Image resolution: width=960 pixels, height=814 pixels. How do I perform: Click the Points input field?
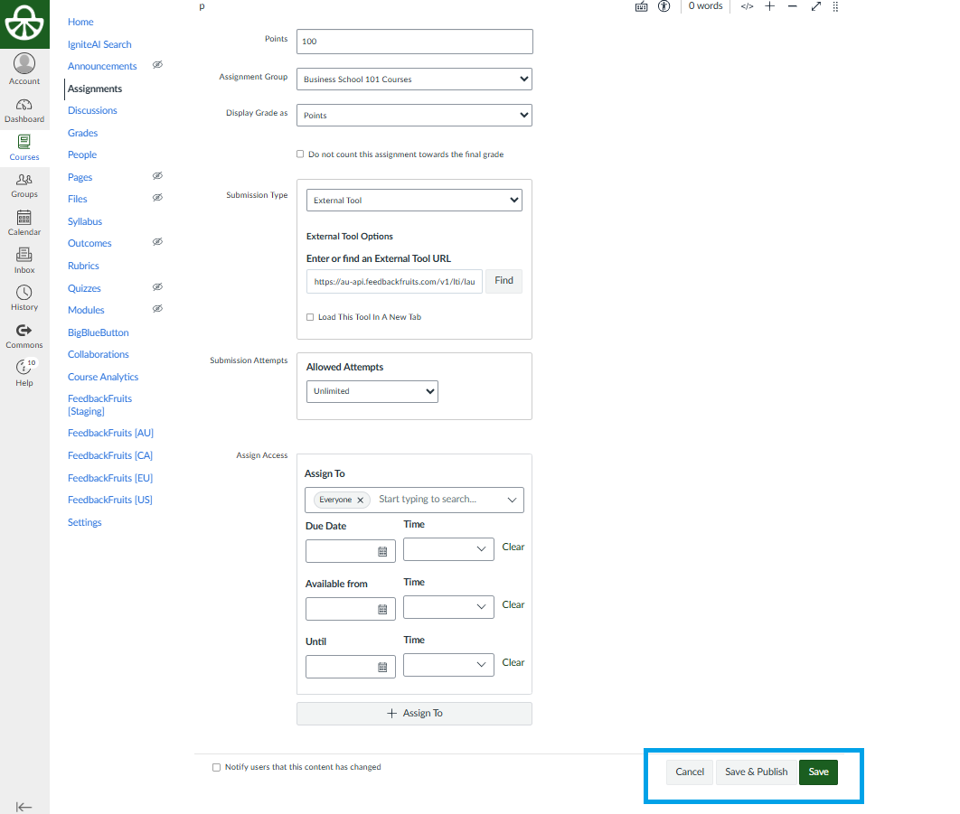click(x=414, y=42)
